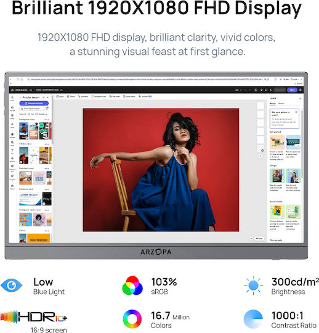The height and width of the screenshot is (333, 319).
Task: Click Animation in the canvas toolbar
Action: click(x=83, y=96)
